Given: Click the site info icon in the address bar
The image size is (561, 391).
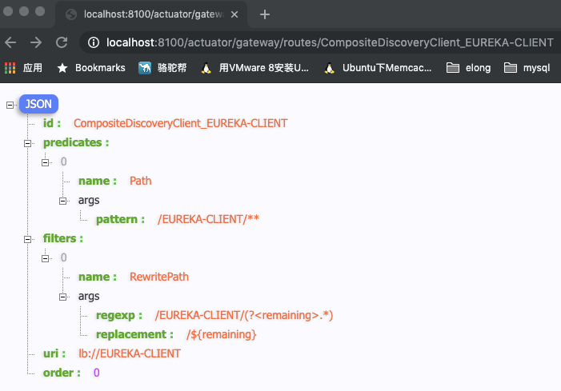Looking at the screenshot, I should [x=94, y=42].
